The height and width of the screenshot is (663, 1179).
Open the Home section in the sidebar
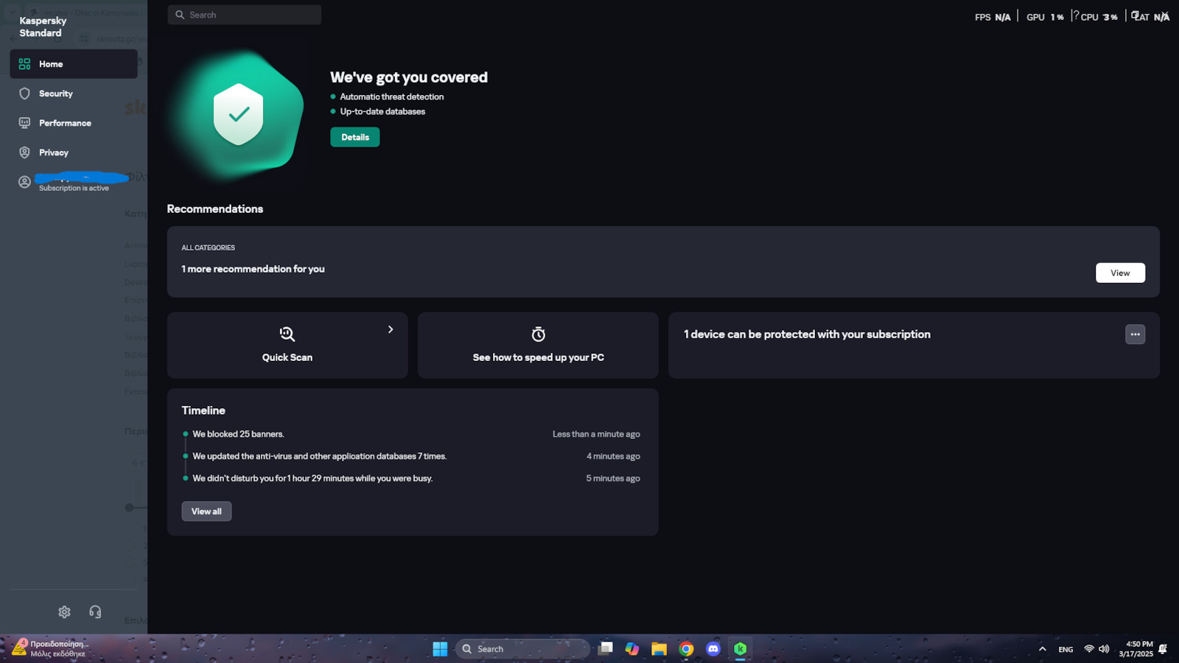(x=74, y=64)
